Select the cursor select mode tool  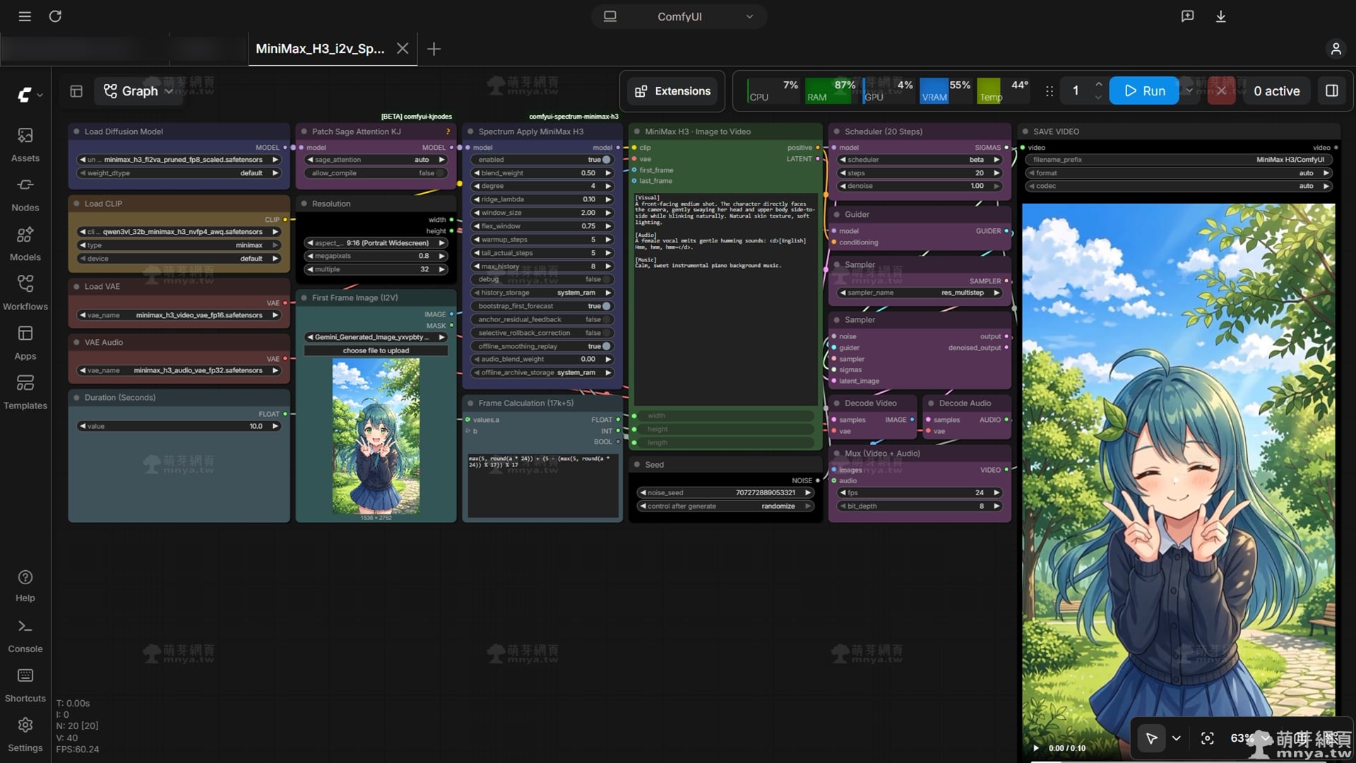(1151, 738)
